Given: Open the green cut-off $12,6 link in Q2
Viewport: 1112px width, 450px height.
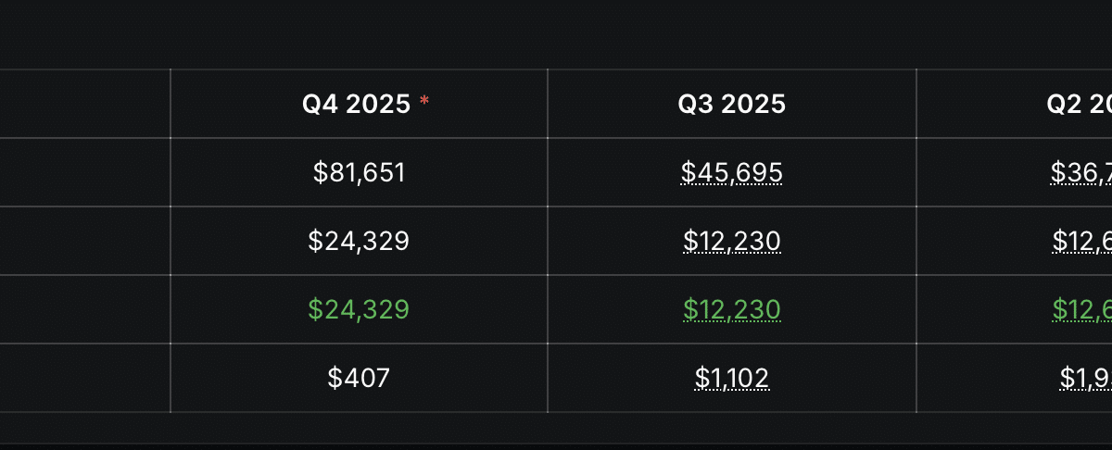Looking at the screenshot, I should coord(1082,309).
